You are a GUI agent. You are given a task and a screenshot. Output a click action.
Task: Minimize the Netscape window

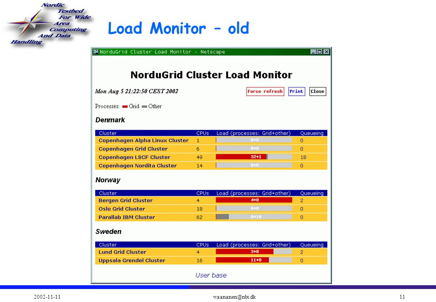[x=313, y=52]
